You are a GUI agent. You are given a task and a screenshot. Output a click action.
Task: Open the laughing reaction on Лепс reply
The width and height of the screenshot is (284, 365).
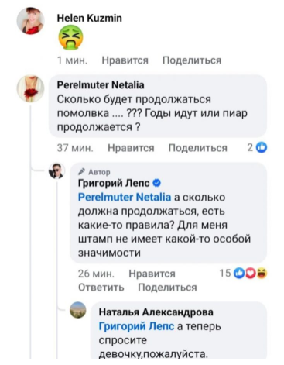point(262,273)
